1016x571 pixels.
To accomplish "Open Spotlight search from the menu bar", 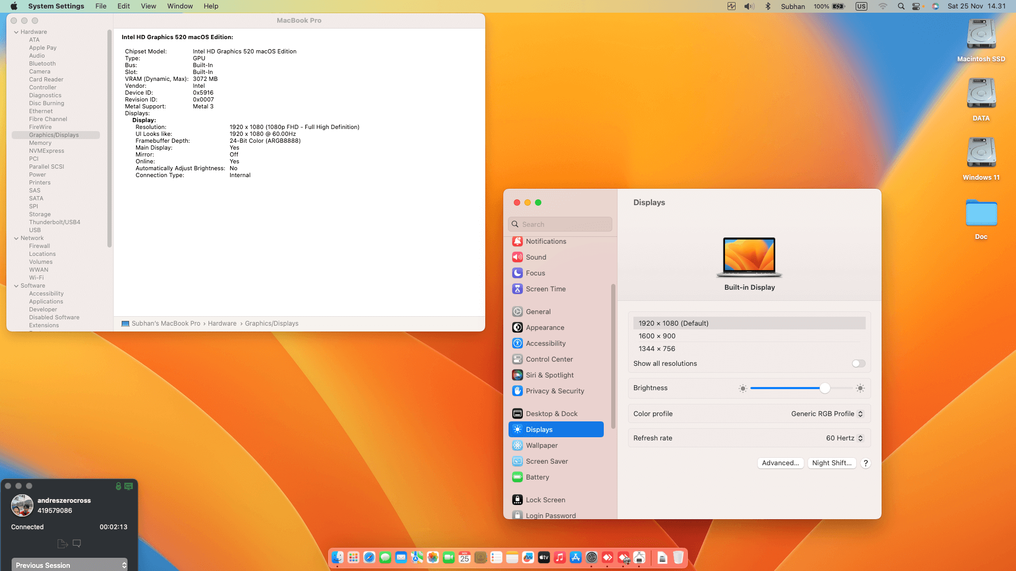I will (901, 6).
